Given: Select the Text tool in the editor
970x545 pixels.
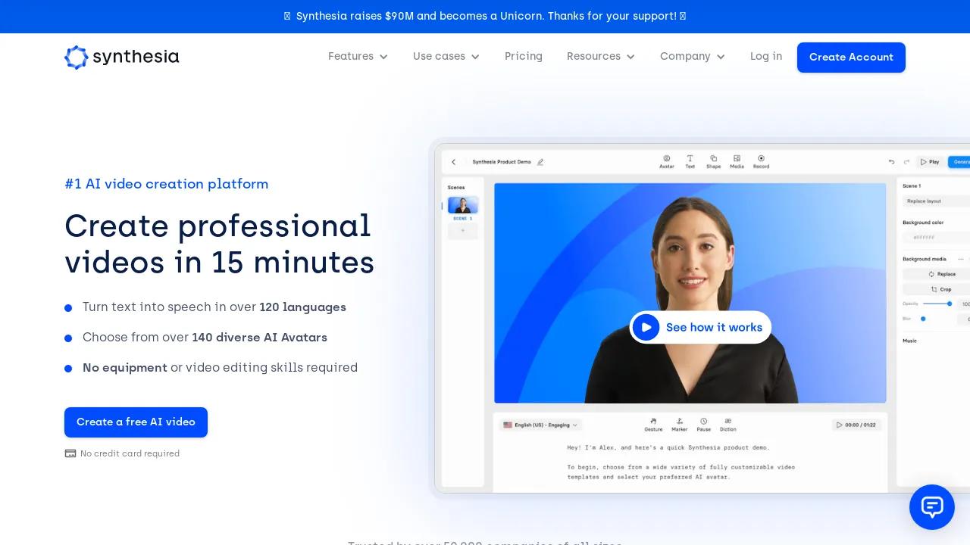Looking at the screenshot, I should (690, 162).
